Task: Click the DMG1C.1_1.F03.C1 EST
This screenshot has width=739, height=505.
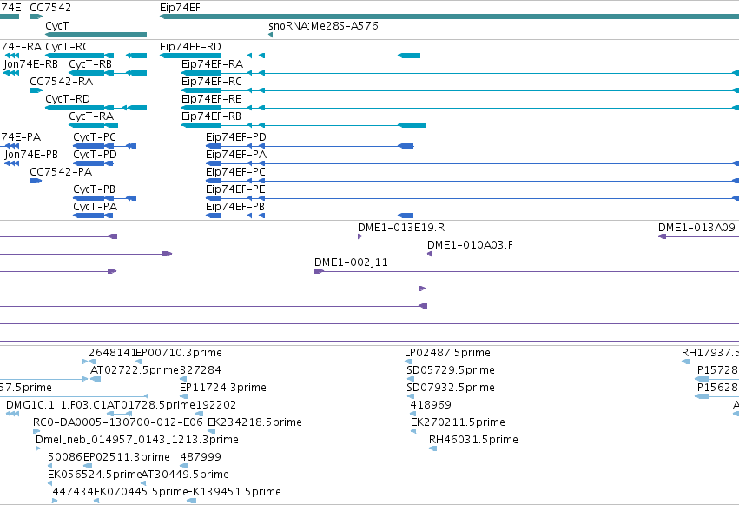Action: point(13,414)
